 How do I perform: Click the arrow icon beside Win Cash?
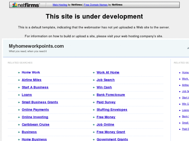[94, 87]
